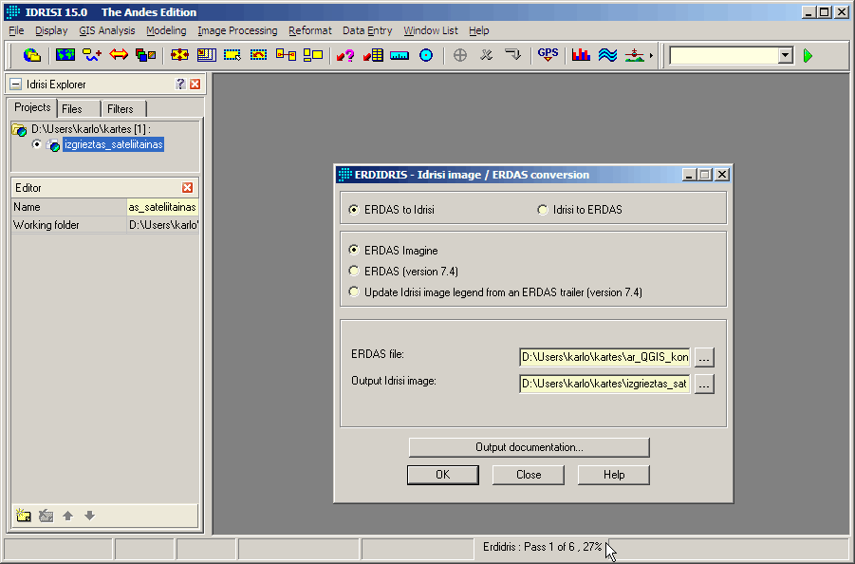Screen dimensions: 855x564
Task: Collapse the Idrisi Explorer panel
Action: [16, 84]
